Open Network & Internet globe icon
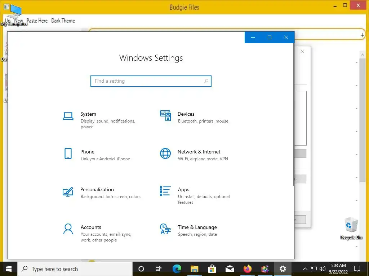 (165, 153)
